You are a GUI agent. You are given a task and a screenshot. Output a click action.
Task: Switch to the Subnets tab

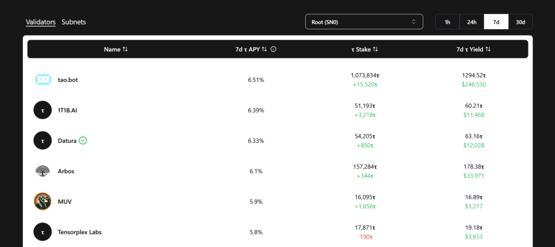click(74, 22)
